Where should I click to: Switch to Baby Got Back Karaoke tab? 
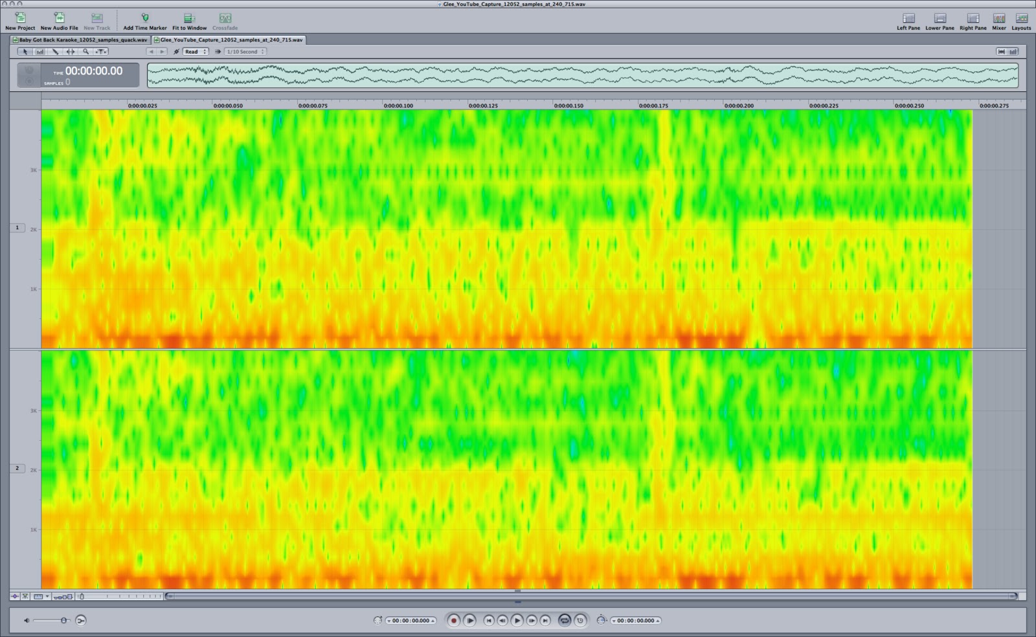(81, 39)
